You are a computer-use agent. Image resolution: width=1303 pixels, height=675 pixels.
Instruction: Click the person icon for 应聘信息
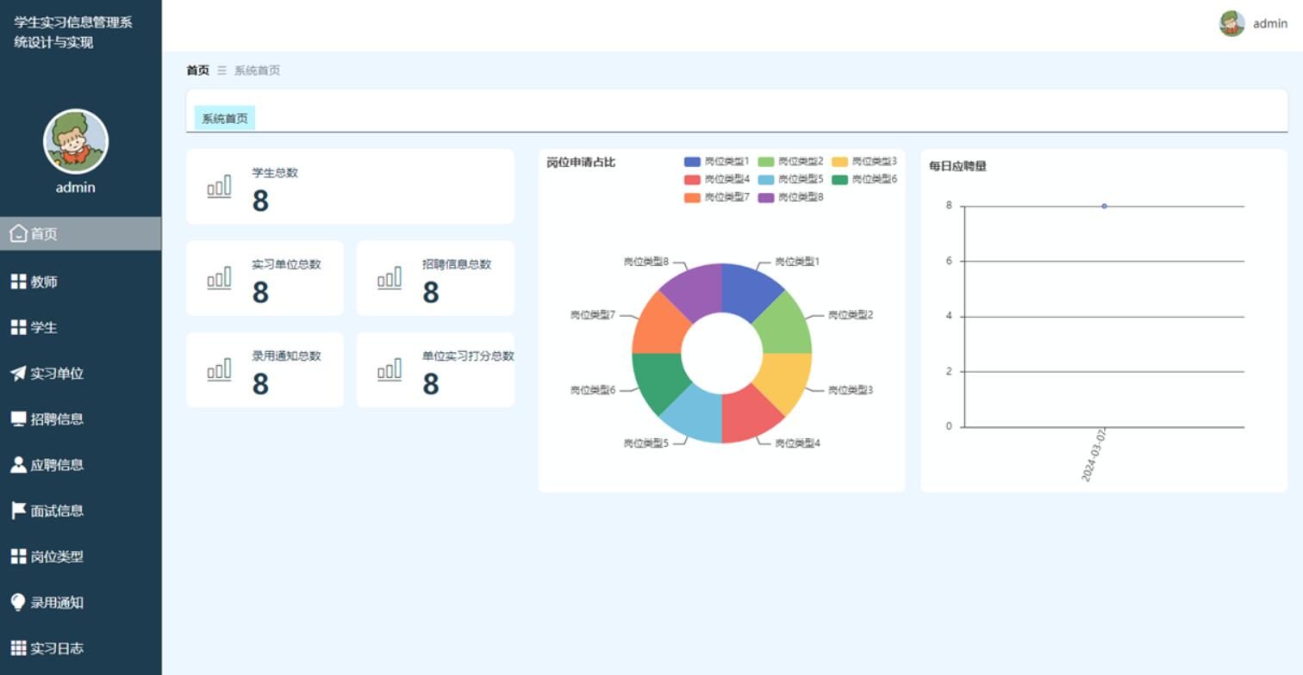point(18,465)
